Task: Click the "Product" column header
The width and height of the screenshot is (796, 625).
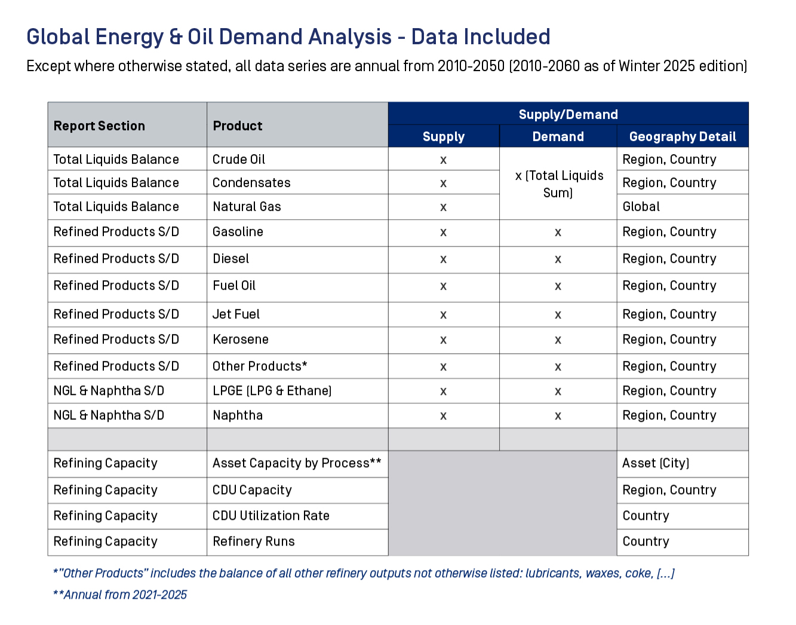Action: click(238, 126)
